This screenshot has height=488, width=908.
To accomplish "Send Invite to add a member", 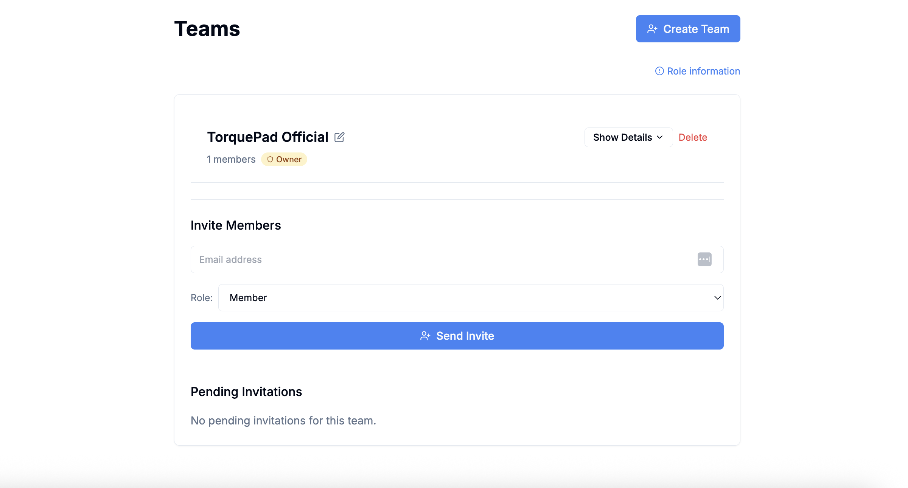I will coord(457,336).
